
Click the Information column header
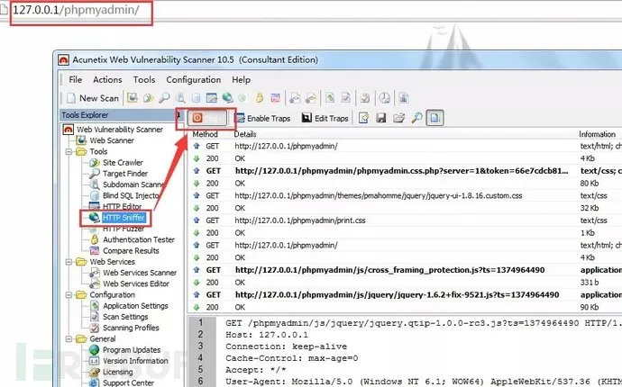pos(598,134)
